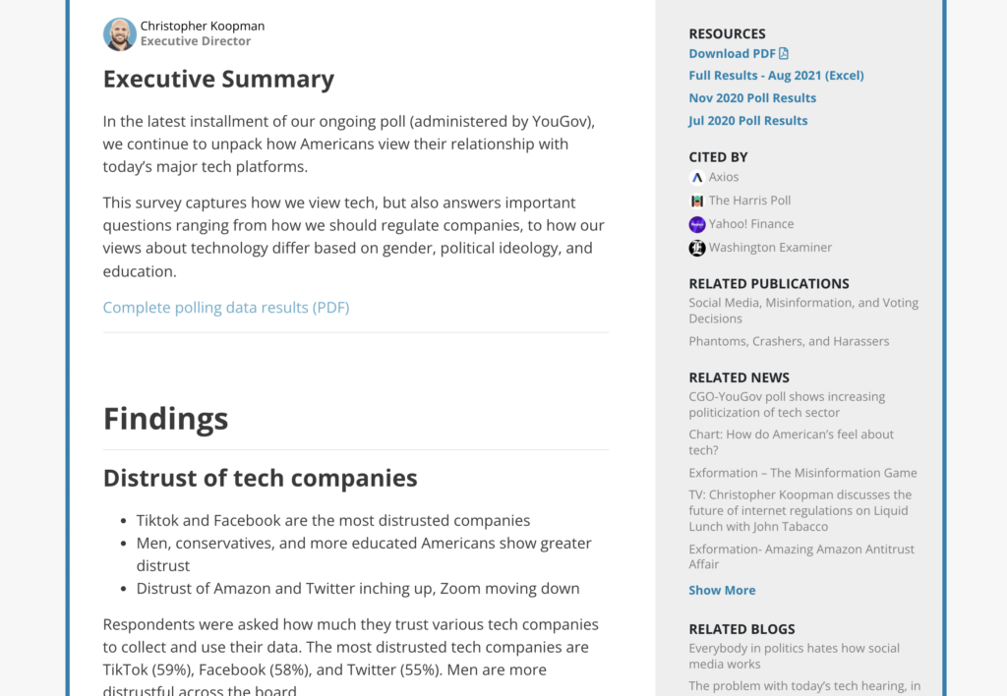Viewport: 1007px width, 696px height.
Task: Click the PDF file icon beside Download PDF
Action: point(784,53)
